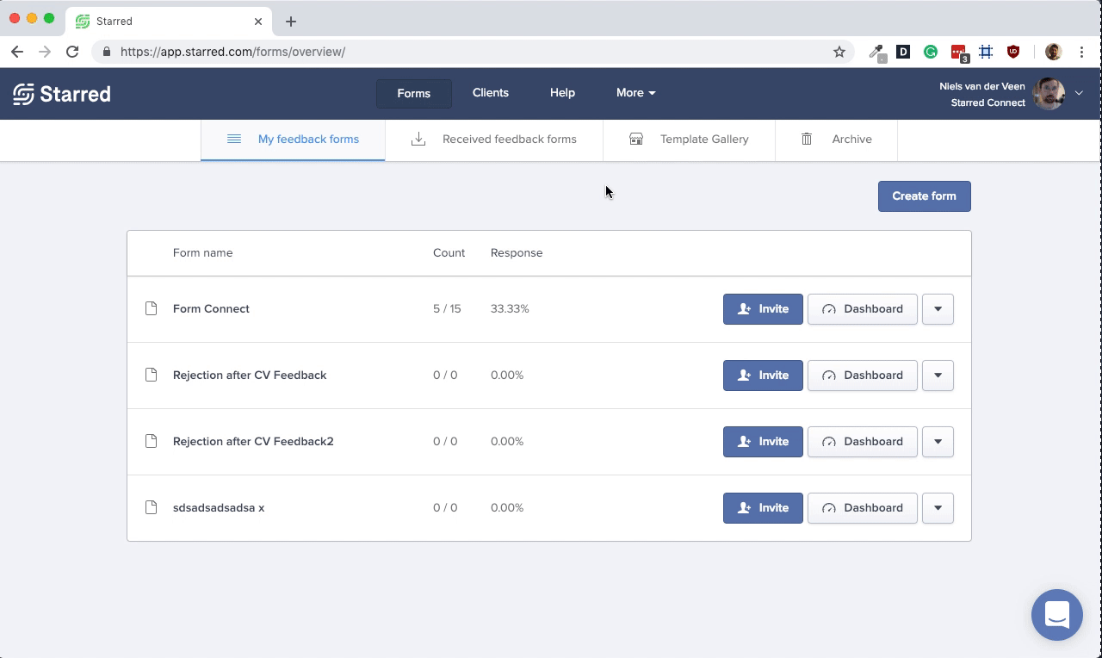Click the document icon for Form Connect
This screenshot has width=1102, height=658.
[151, 308]
